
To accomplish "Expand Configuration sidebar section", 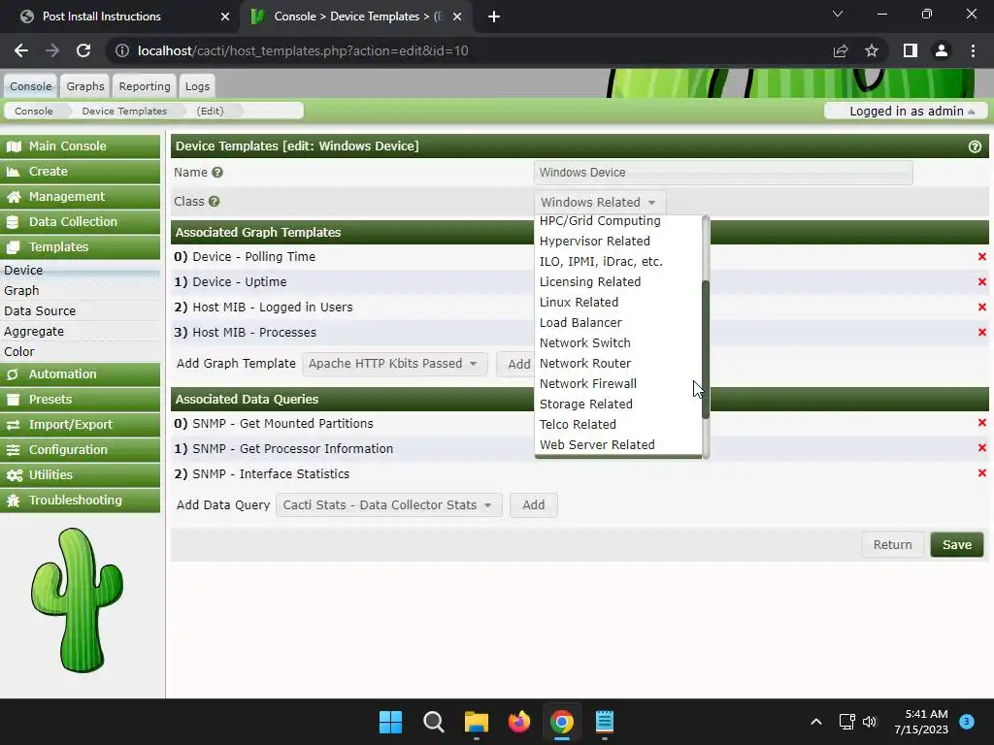I will pyautogui.click(x=81, y=450).
